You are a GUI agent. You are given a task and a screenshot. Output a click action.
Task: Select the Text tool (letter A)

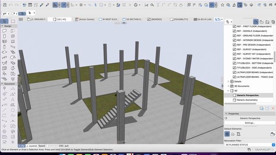coord(13,99)
